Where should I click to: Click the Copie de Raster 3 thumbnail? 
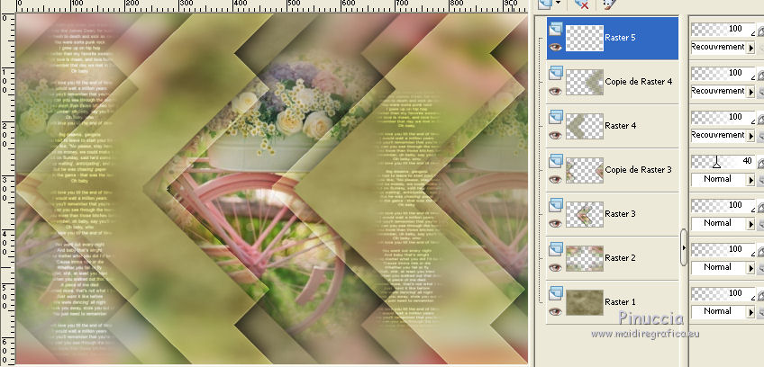coord(585,170)
